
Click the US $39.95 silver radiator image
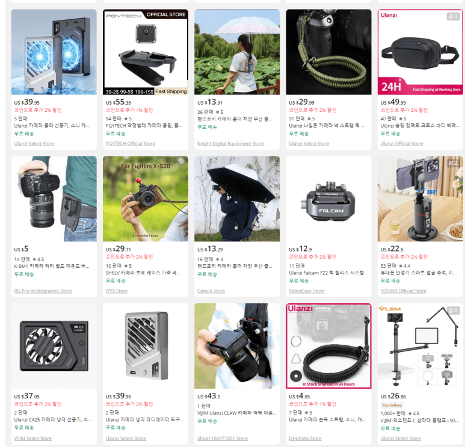coord(146,346)
